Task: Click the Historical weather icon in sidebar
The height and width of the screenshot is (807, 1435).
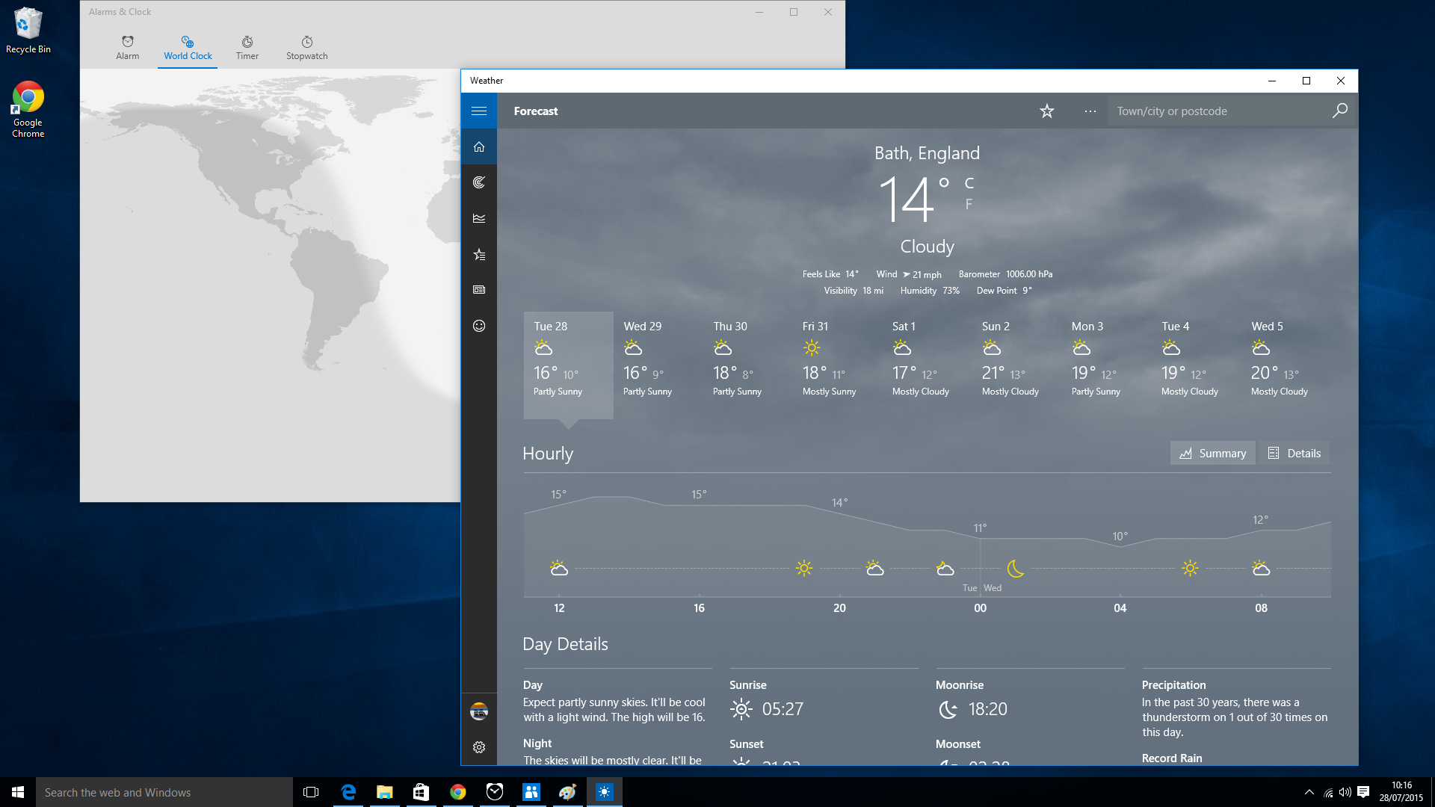Action: (x=479, y=219)
